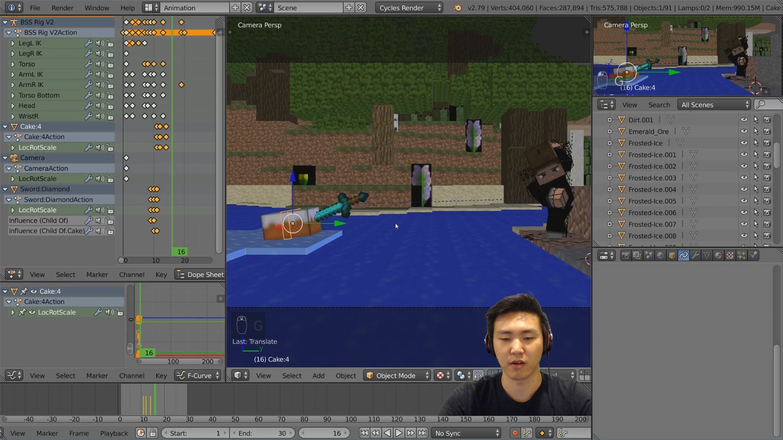Open the World properties tab
The width and height of the screenshot is (783, 440).
point(661,255)
